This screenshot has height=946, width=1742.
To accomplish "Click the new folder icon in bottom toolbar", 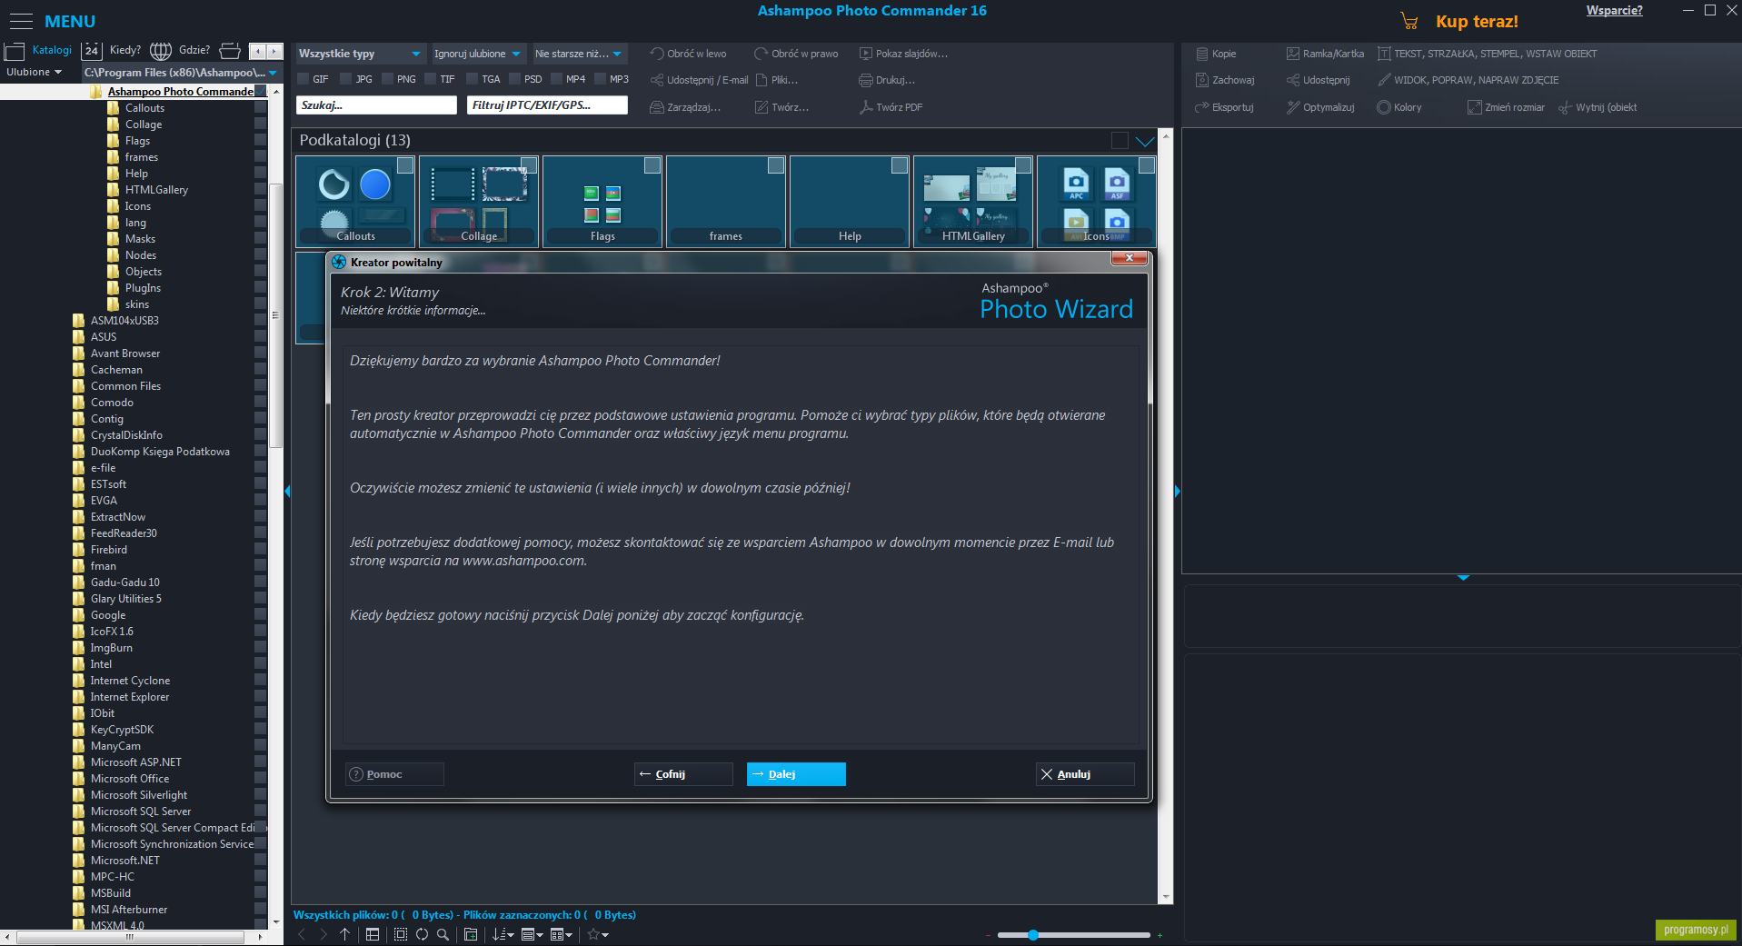I will pos(471,934).
